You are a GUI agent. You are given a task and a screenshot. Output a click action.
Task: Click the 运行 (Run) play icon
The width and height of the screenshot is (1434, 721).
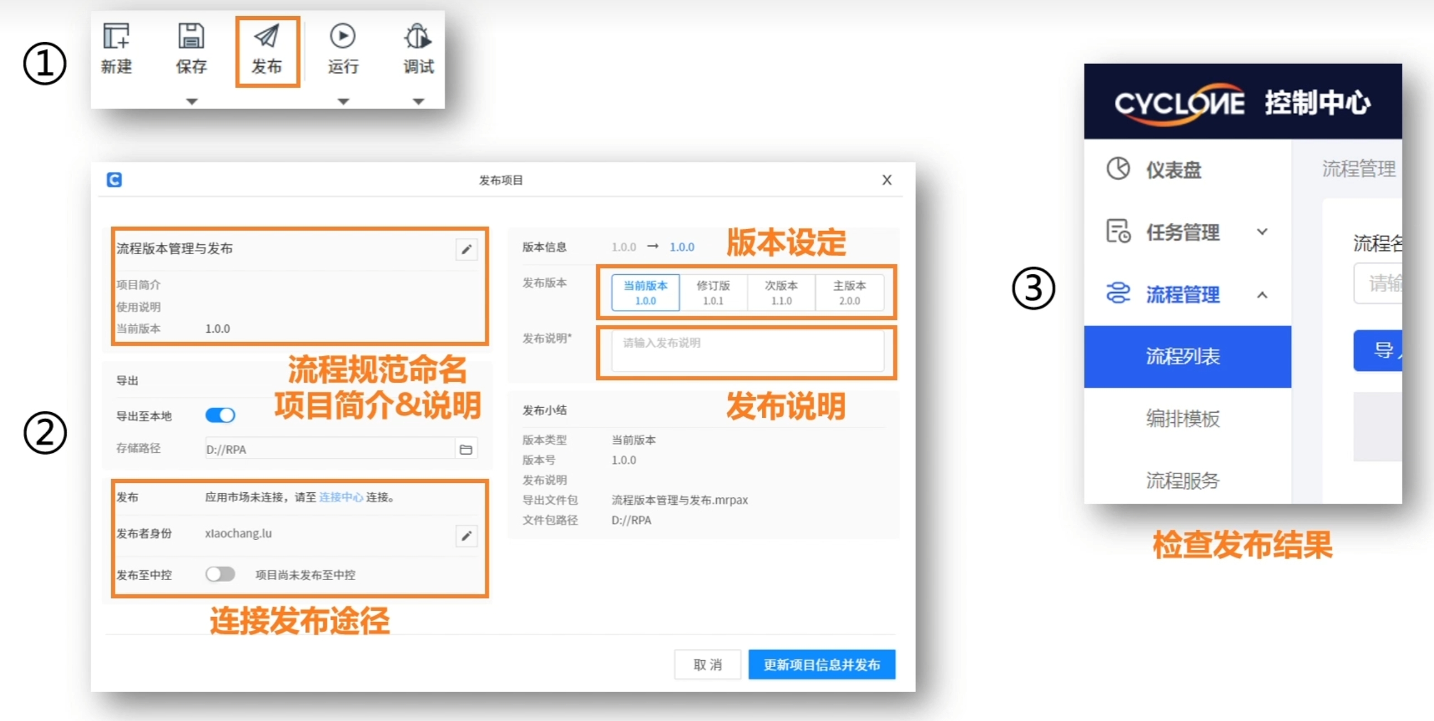342,37
